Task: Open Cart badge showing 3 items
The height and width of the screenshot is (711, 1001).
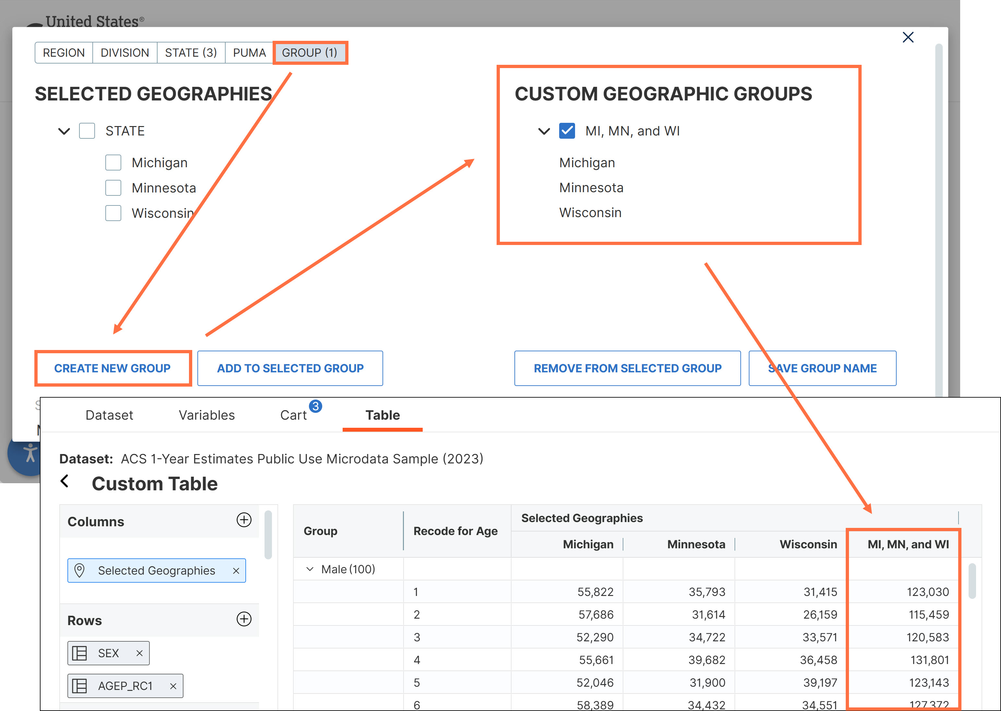Action: [x=315, y=406]
